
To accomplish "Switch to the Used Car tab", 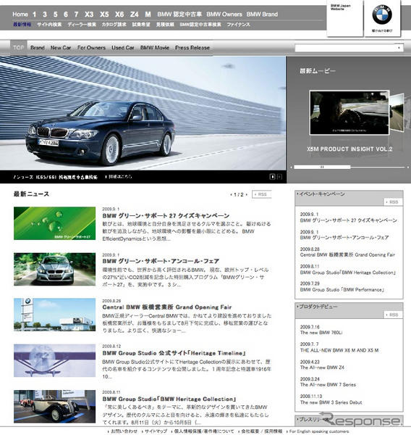I will 123,48.
